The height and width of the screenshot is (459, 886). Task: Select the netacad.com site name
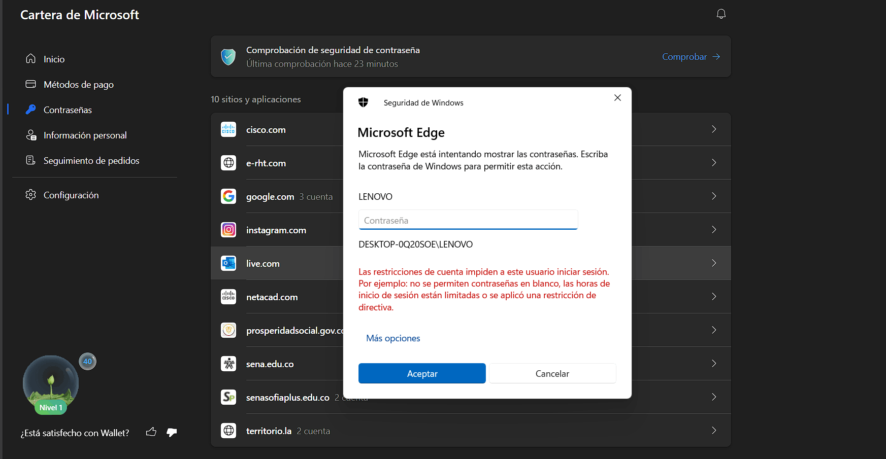[x=272, y=297]
